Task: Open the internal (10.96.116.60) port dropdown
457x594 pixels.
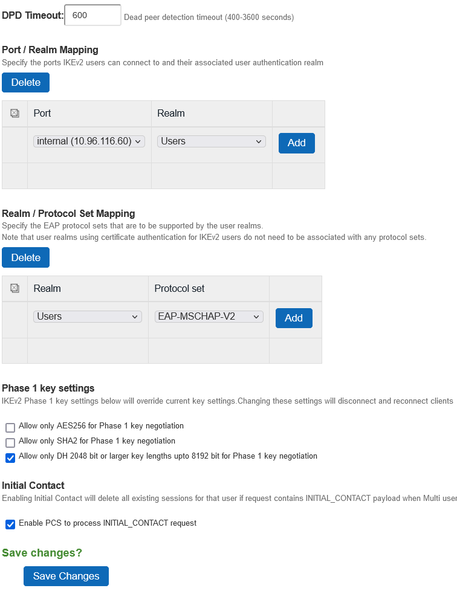Action: (x=89, y=141)
